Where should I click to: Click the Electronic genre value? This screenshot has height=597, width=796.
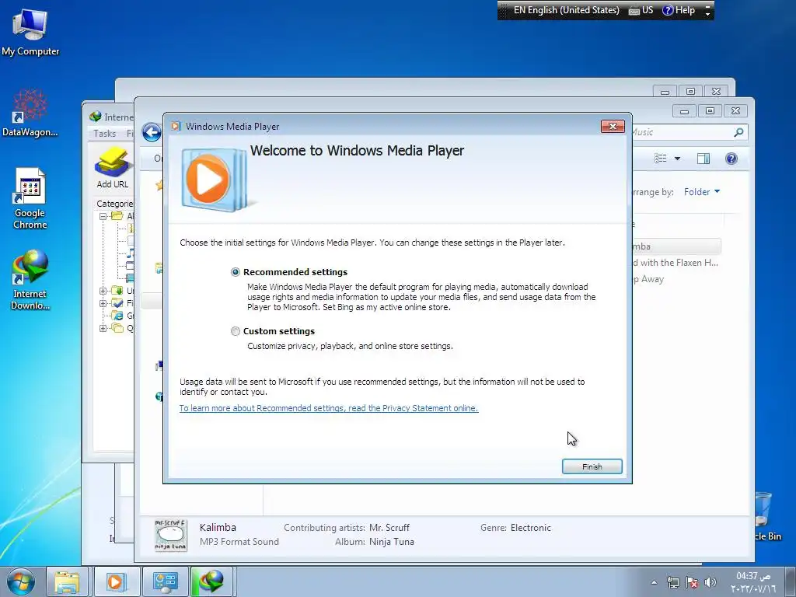530,528
